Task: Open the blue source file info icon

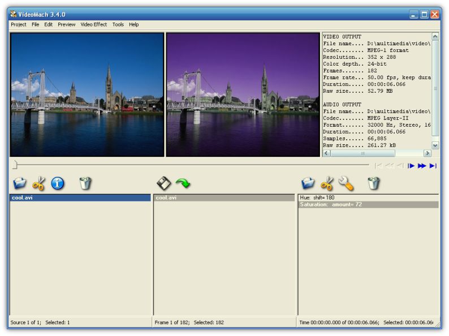Action: 58,183
